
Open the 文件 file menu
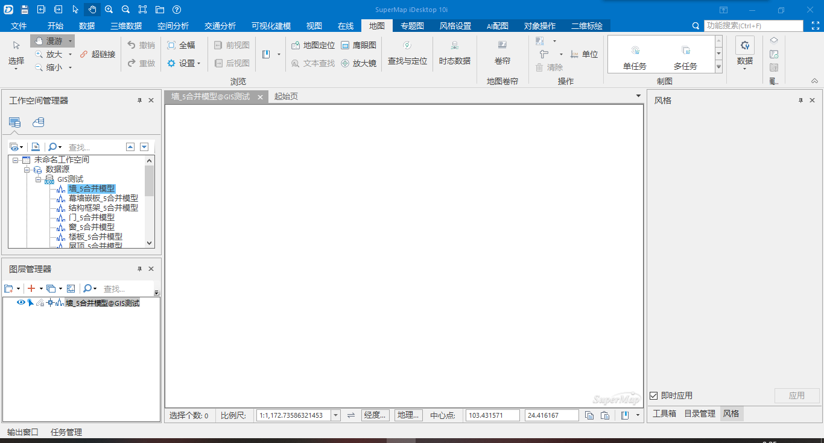(19, 26)
